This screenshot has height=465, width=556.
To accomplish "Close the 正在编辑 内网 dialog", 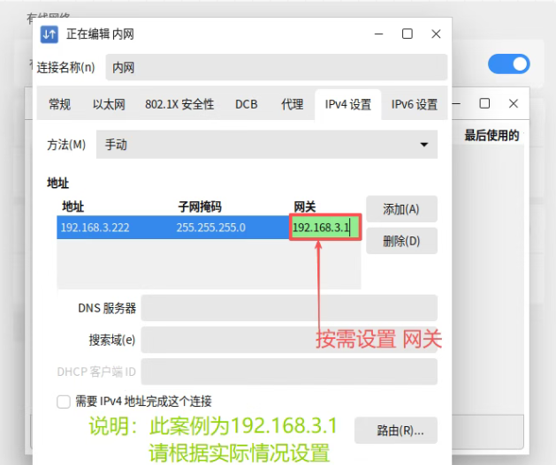I will (x=436, y=34).
